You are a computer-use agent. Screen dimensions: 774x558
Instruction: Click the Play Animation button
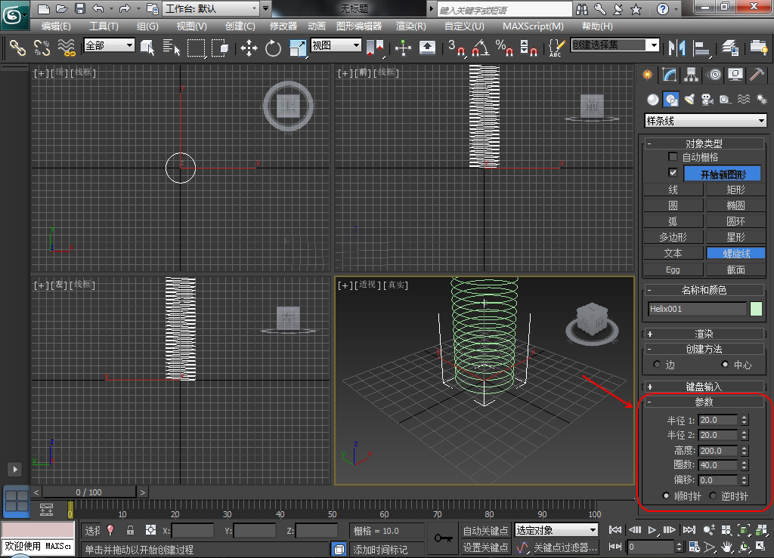click(652, 530)
